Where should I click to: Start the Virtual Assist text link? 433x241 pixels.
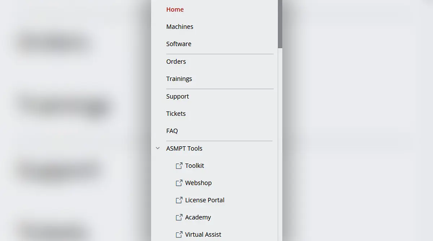203,235
